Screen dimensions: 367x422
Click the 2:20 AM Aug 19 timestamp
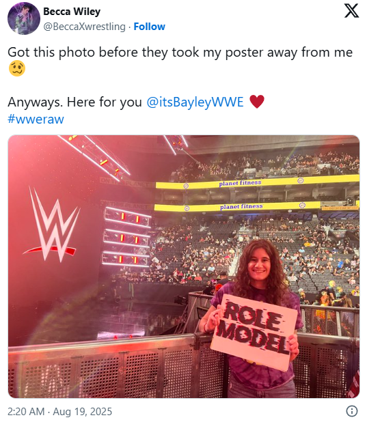(x=60, y=412)
